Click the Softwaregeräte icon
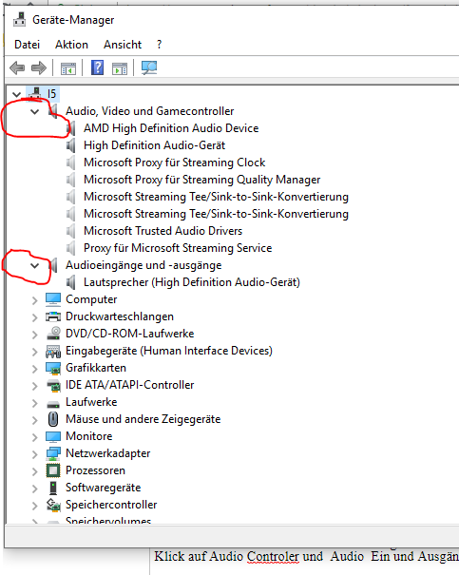459x575 pixels. coord(53,488)
